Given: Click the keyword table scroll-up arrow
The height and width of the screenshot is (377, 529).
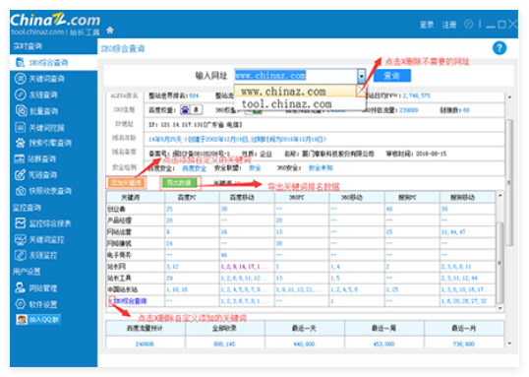Looking at the screenshot, I should point(500,195).
